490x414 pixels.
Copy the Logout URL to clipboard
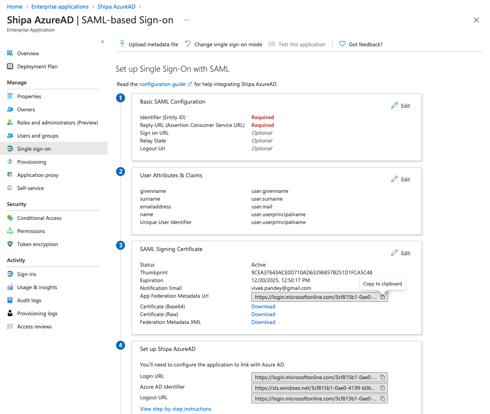(383, 398)
